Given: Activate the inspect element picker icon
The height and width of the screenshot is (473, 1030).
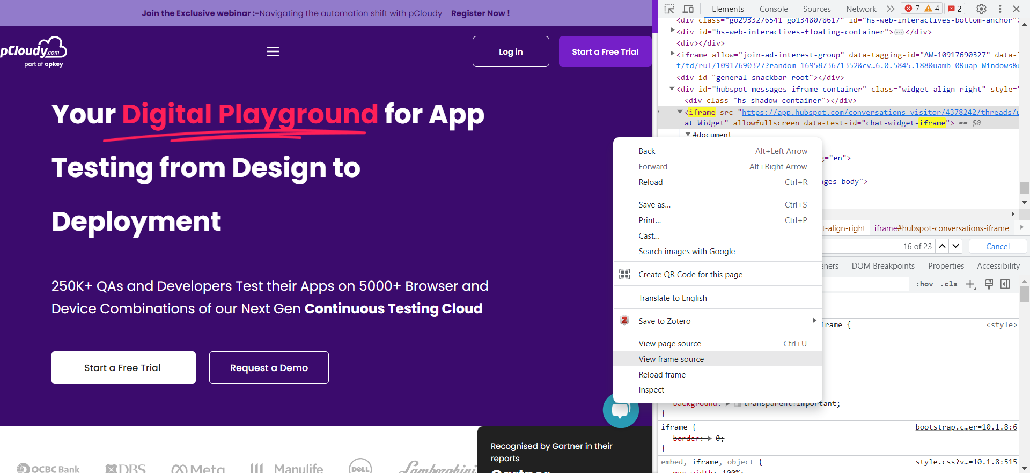Looking at the screenshot, I should 669,9.
